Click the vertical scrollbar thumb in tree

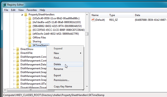click(87, 34)
